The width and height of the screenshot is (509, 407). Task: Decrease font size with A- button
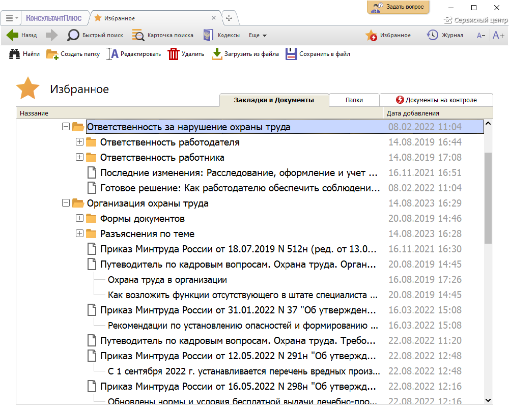pos(481,36)
